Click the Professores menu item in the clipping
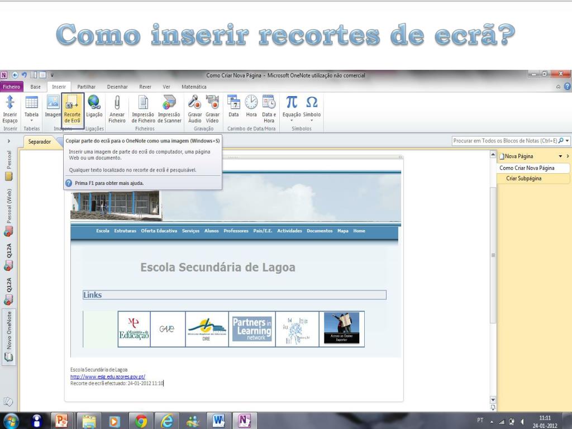572x429 pixels. [x=236, y=231]
